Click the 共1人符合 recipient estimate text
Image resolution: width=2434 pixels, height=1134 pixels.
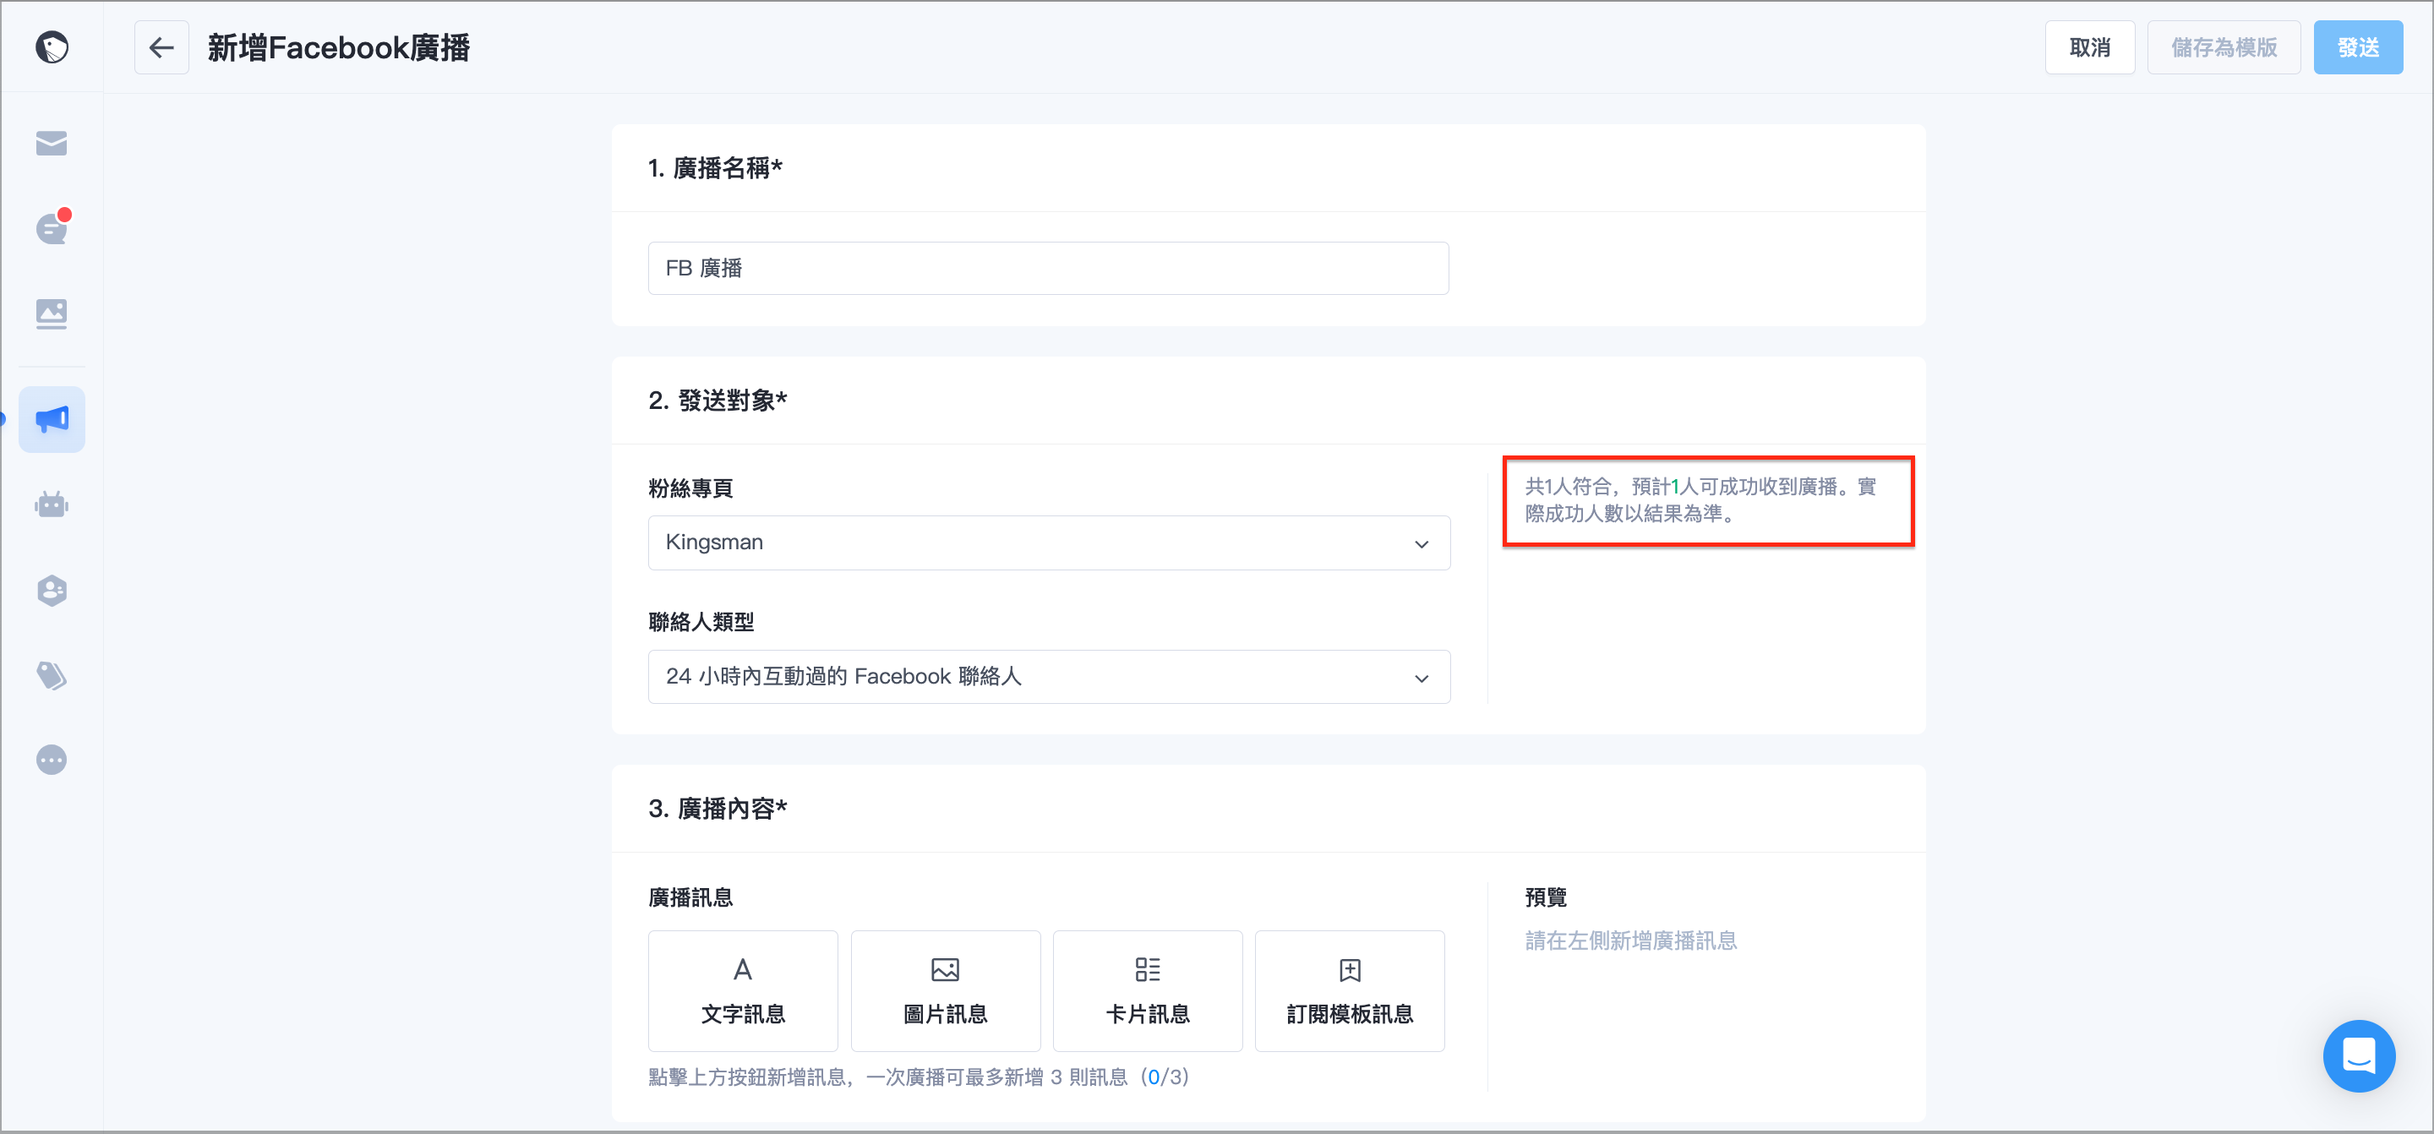pyautogui.click(x=1700, y=500)
